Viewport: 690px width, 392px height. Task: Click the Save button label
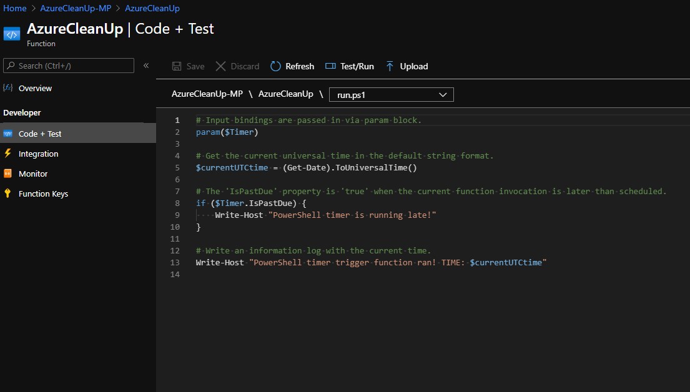[x=195, y=66]
